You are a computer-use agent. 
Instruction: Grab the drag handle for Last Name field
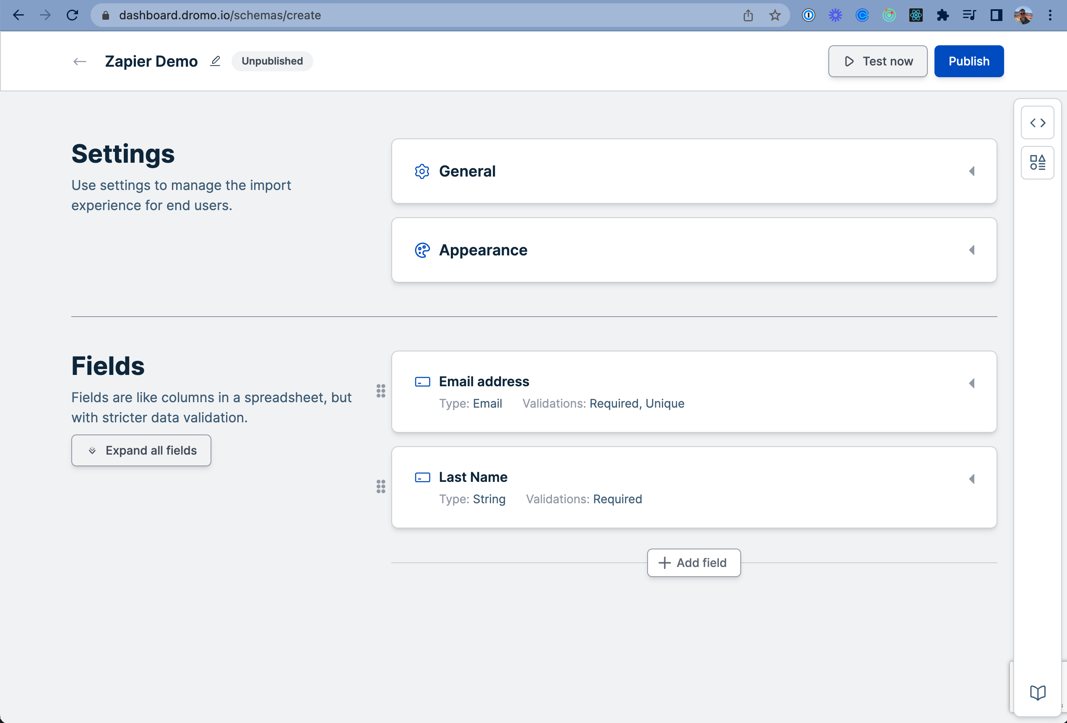tap(380, 486)
